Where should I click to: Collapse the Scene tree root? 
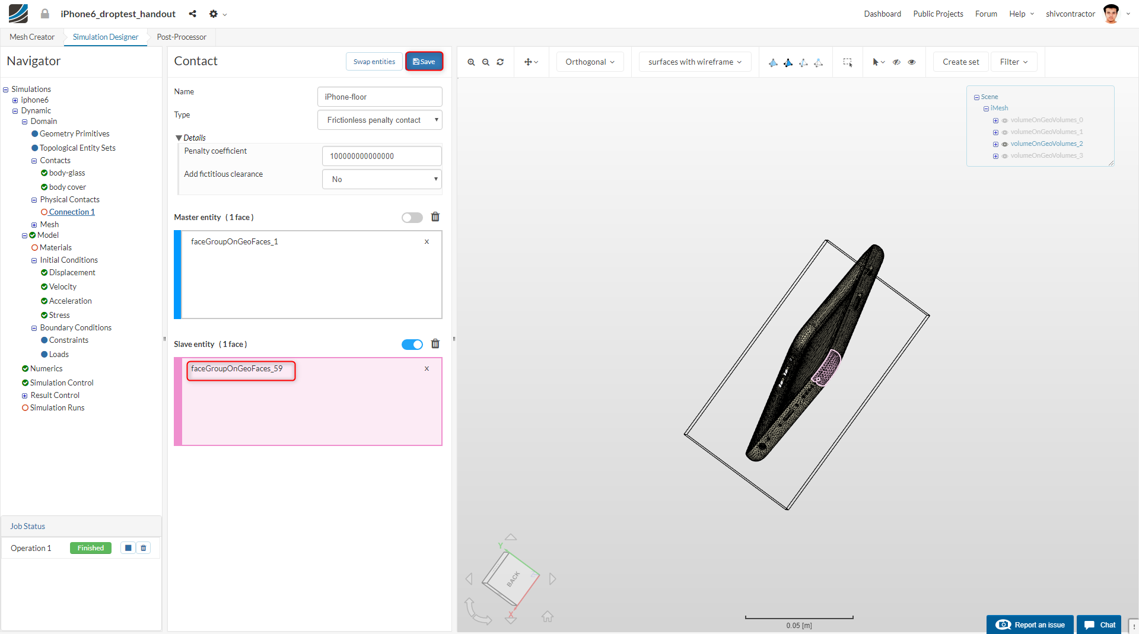pos(977,97)
